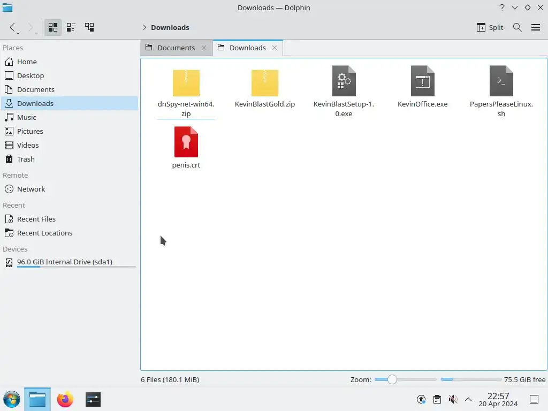Open the 96.0 GiB Internal Drive device
548x411 pixels.
pyautogui.click(x=69, y=262)
